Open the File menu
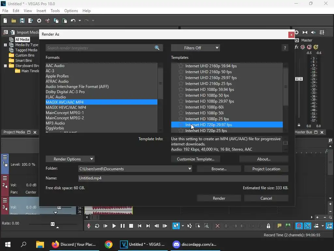 coord(5,11)
